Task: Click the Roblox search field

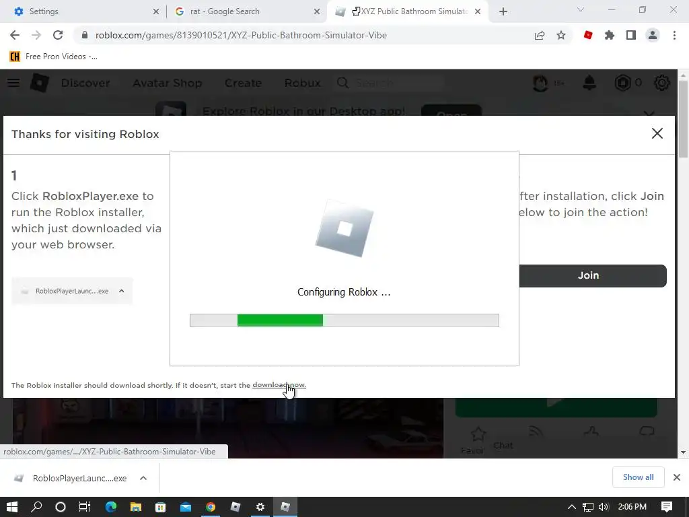Action: (x=390, y=83)
